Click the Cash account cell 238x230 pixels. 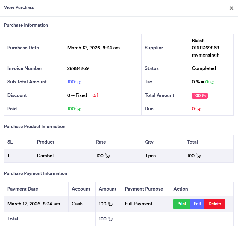tap(77, 204)
